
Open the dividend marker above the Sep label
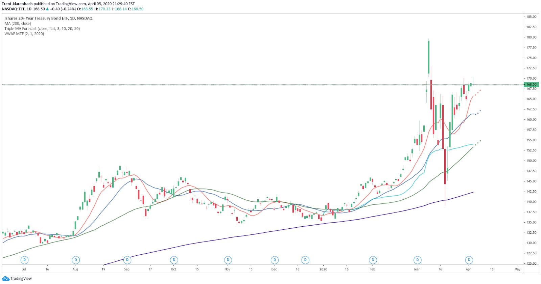[127, 260]
